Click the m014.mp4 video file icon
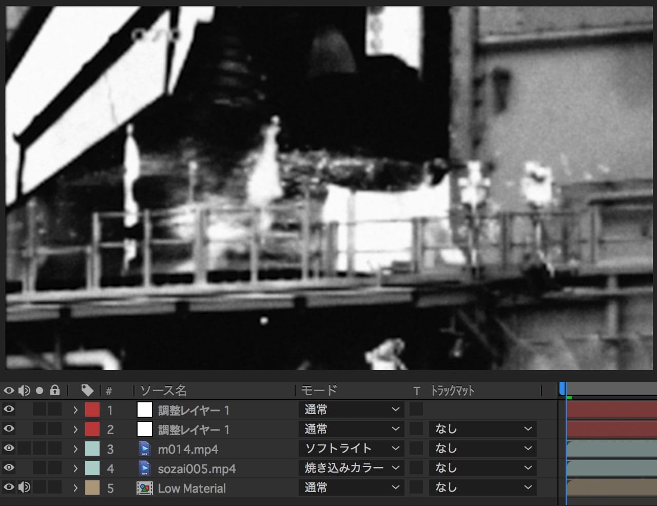This screenshot has height=506, width=657. (145, 449)
